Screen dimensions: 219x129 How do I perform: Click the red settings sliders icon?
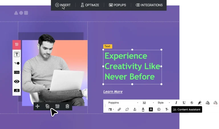[17, 45]
